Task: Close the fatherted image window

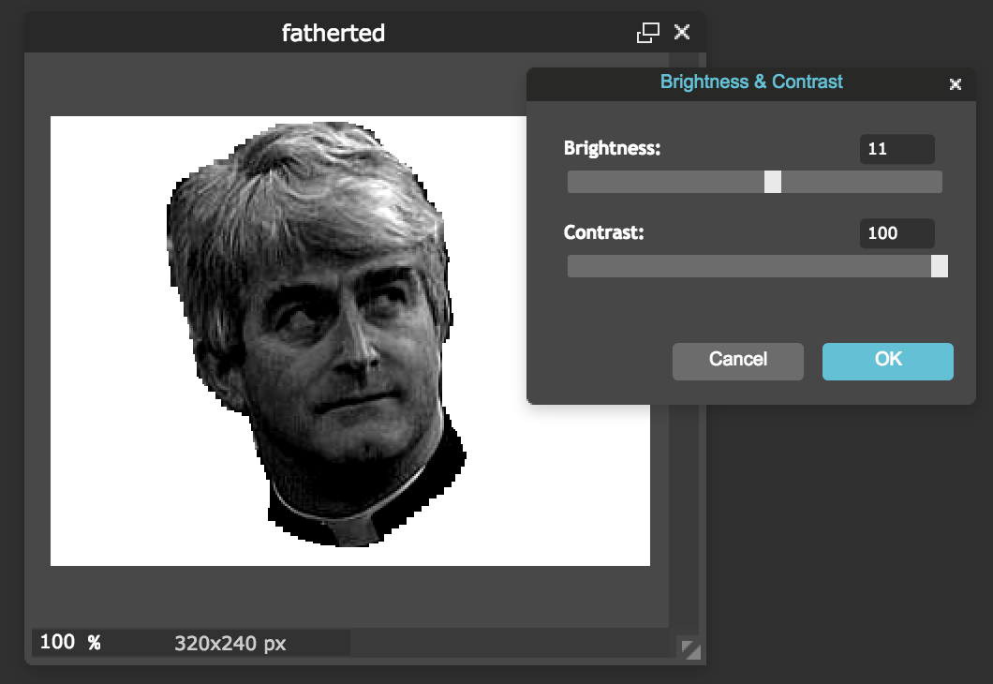Action: (682, 32)
